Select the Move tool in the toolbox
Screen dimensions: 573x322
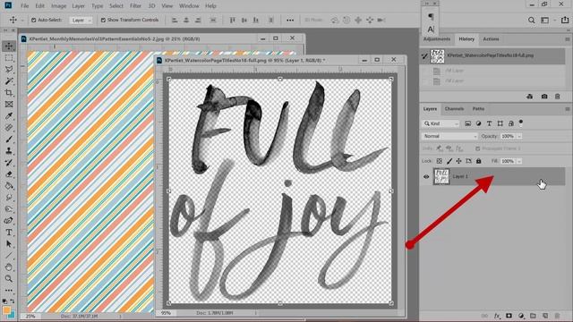[x=9, y=46]
